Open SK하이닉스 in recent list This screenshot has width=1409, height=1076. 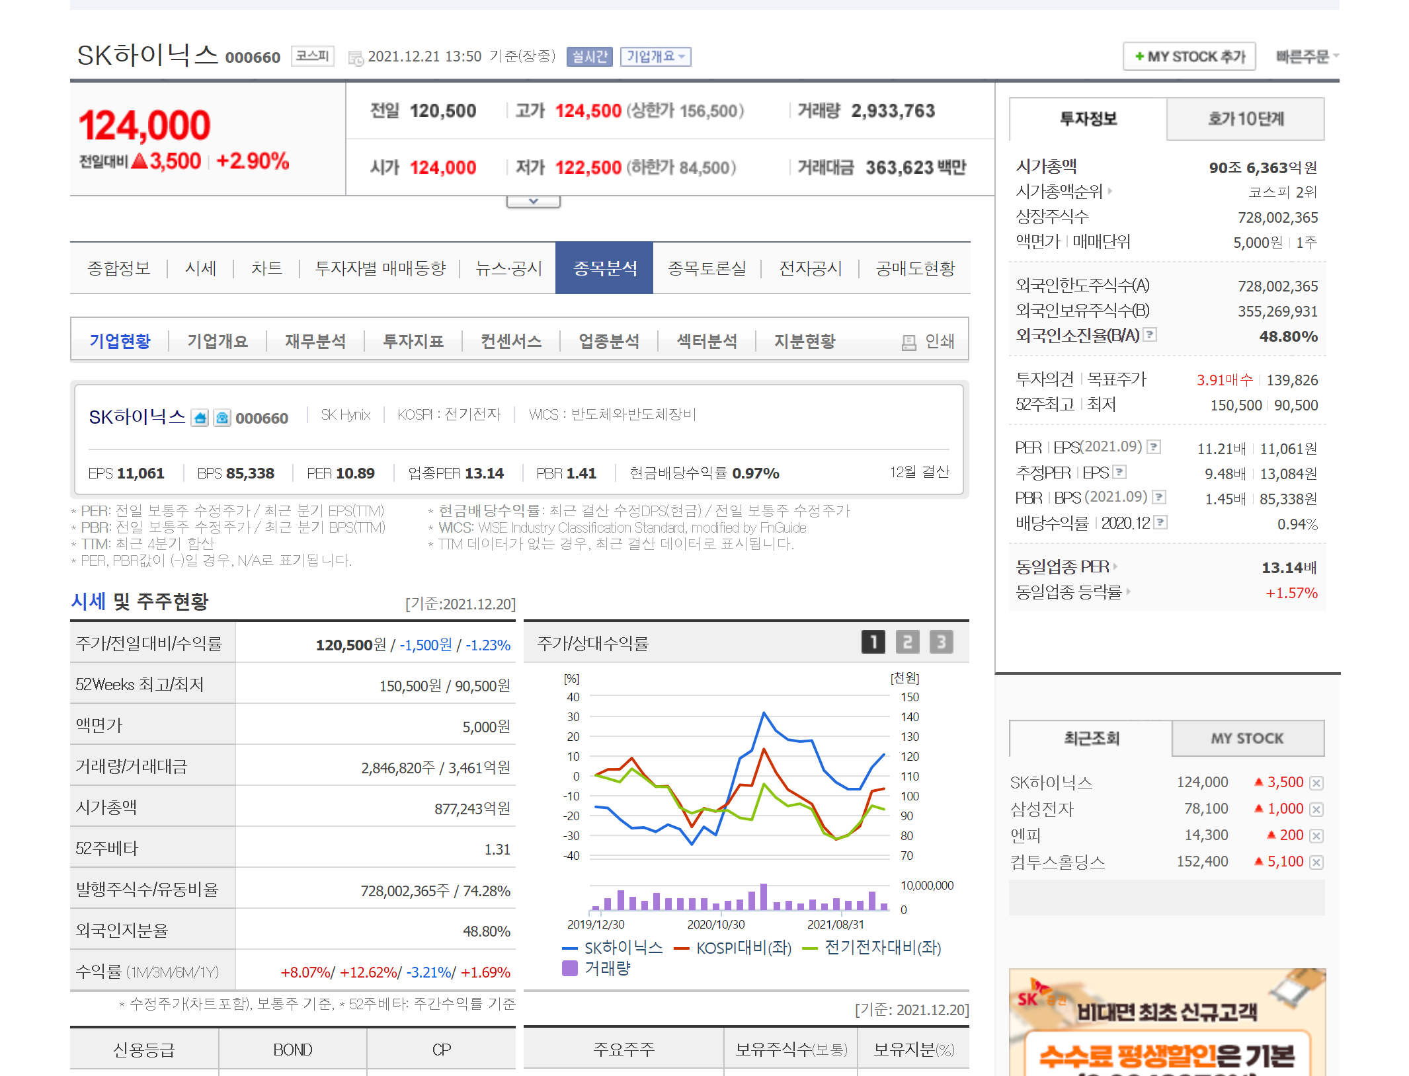click(x=1051, y=783)
